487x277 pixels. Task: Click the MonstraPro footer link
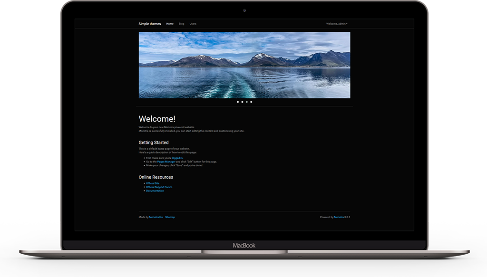[x=156, y=217]
